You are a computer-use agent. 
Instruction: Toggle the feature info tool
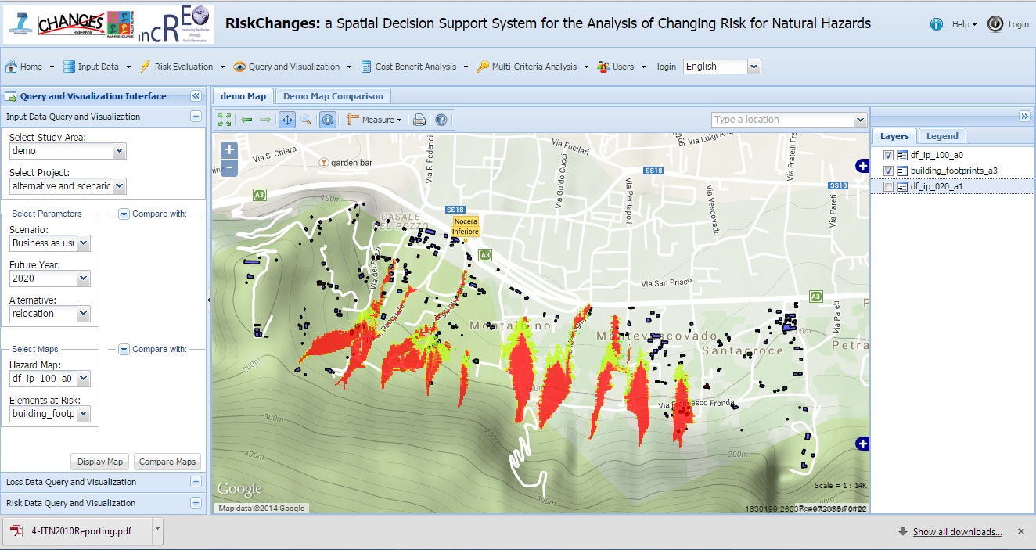point(328,120)
